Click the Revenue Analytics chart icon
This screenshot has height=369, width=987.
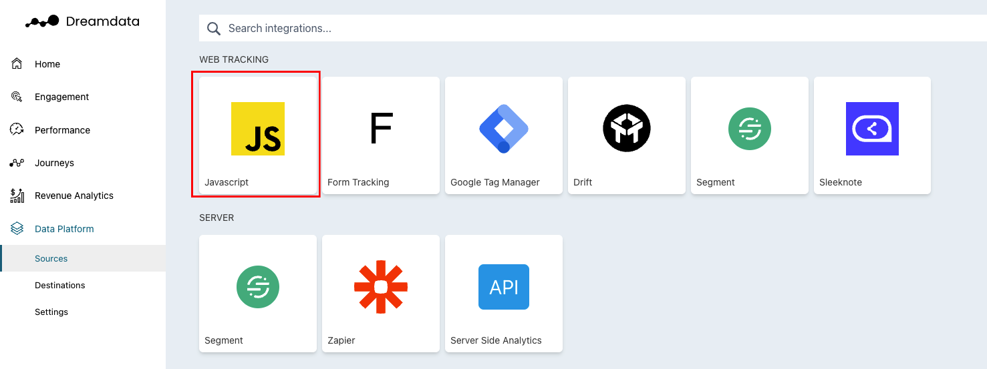17,196
